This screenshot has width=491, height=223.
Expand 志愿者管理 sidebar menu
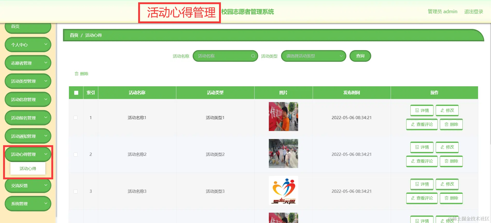[x=28, y=63]
